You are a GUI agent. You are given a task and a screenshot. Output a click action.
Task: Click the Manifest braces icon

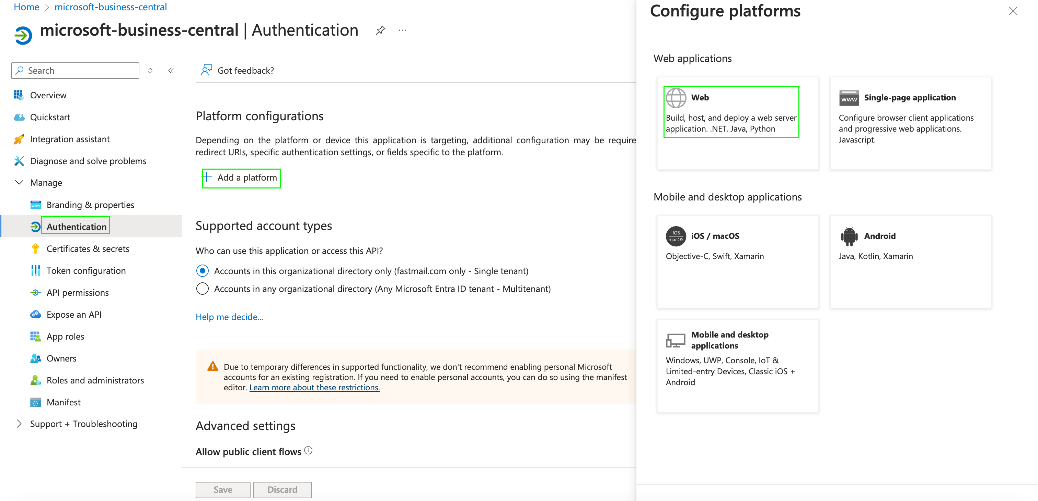35,402
